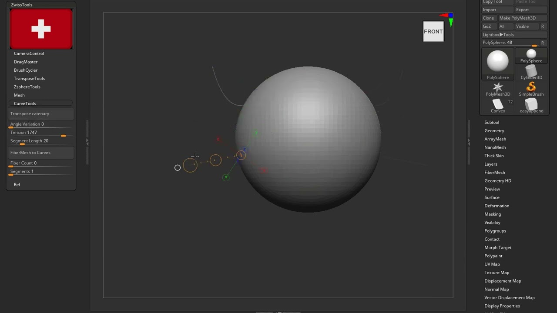Adjust the Angle Variation slider
Screen dimensions: 557x313
[x=41, y=125]
